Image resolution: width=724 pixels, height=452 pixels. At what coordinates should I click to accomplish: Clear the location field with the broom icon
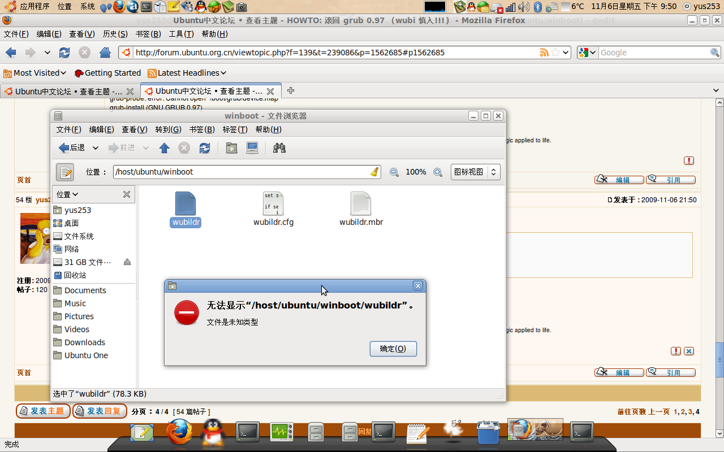tap(374, 172)
